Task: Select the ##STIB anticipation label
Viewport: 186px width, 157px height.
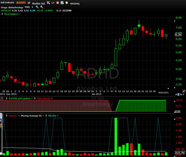Action: (19, 98)
